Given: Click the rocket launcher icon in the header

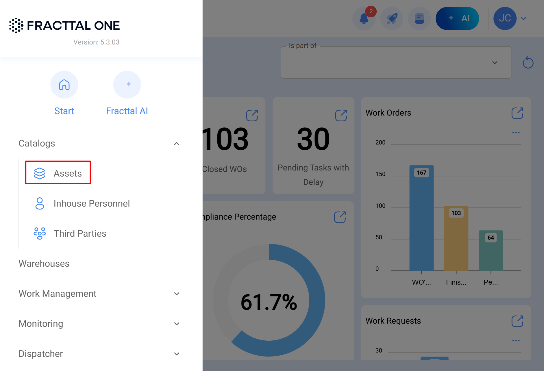Looking at the screenshot, I should [x=392, y=18].
